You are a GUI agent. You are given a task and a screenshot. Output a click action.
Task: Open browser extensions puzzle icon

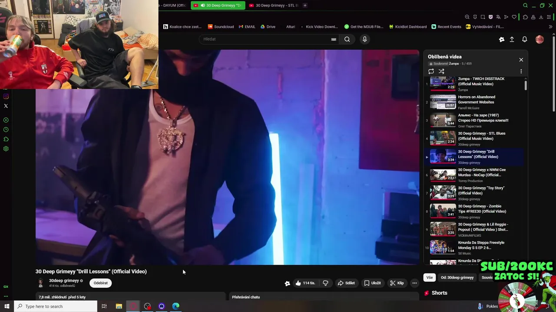525,17
